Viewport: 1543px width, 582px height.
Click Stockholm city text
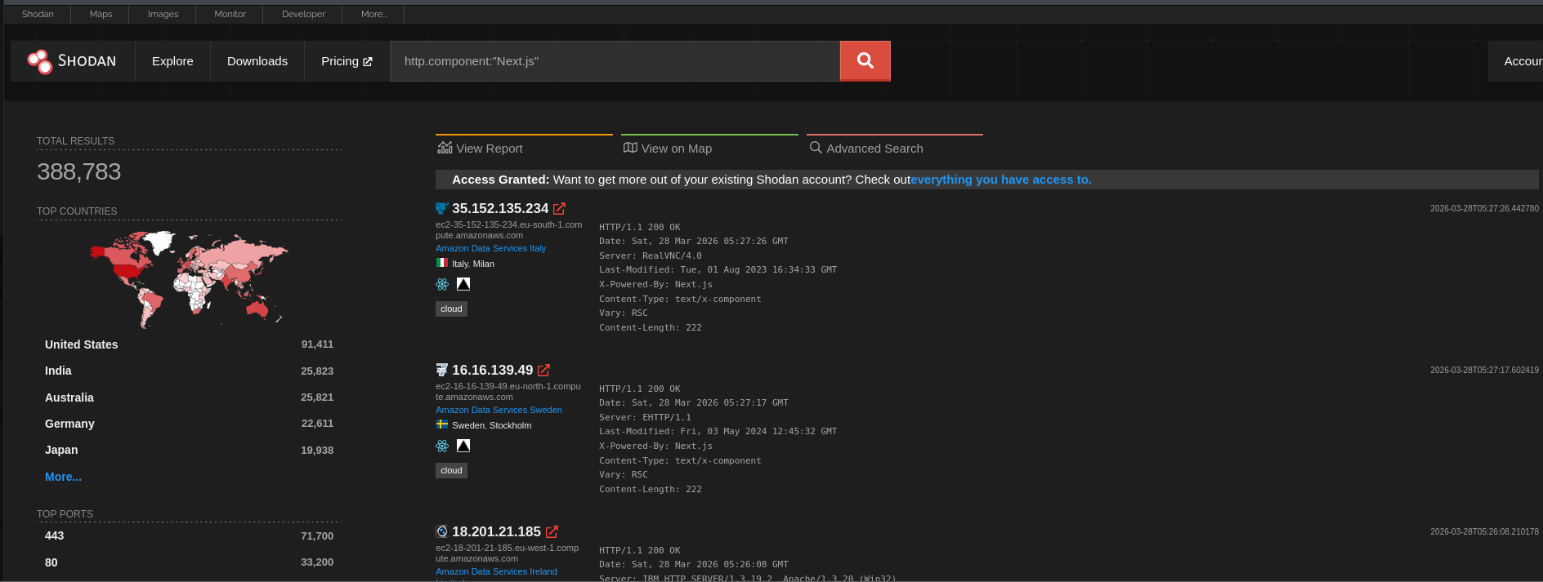[x=510, y=425]
